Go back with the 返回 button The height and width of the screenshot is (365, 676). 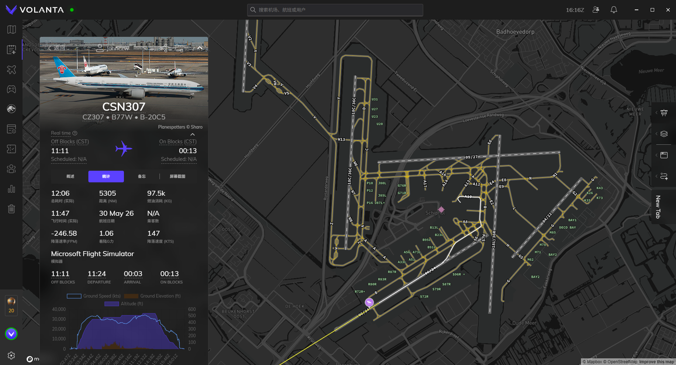[x=57, y=48]
